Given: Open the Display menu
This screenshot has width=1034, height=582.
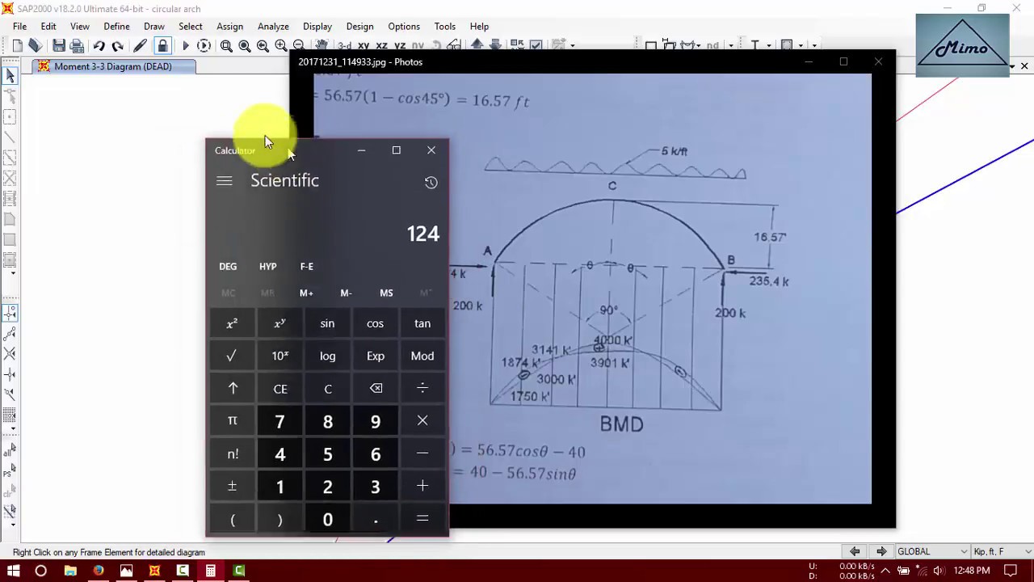Looking at the screenshot, I should pyautogui.click(x=317, y=26).
